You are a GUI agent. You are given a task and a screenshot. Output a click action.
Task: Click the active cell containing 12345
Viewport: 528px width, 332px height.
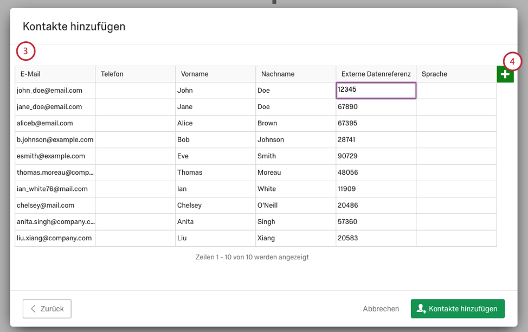pos(376,91)
